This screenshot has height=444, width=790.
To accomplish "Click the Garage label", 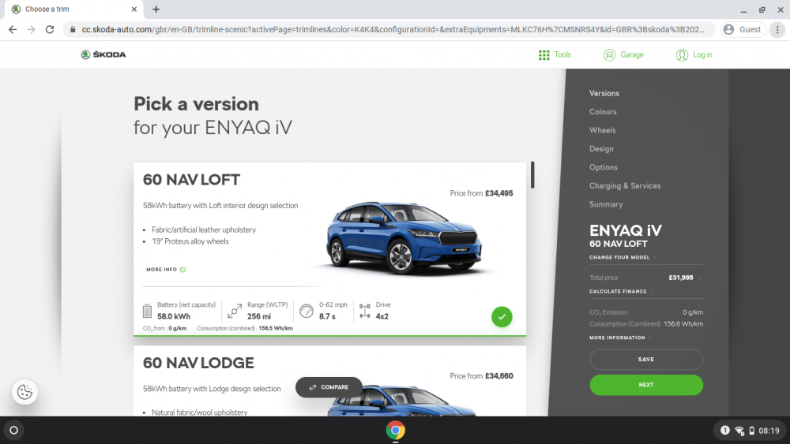I will coord(632,54).
